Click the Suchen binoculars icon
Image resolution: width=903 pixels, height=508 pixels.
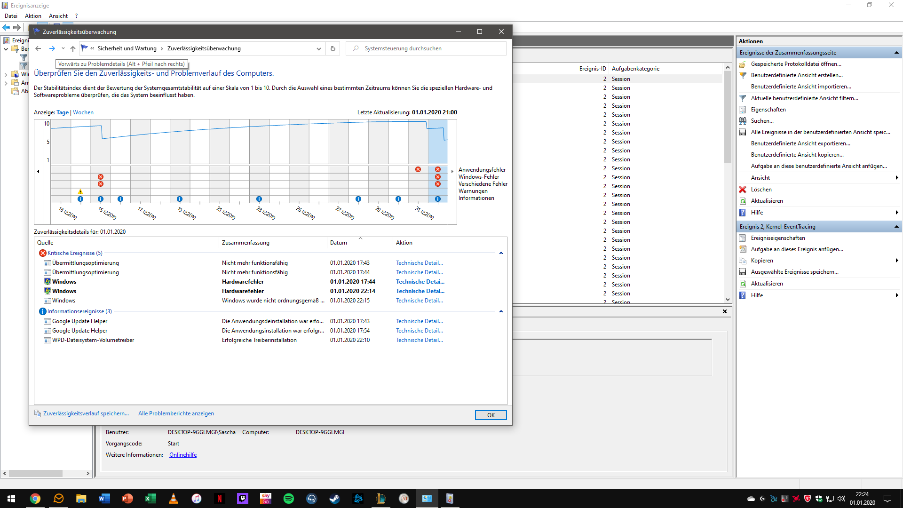pyautogui.click(x=743, y=121)
